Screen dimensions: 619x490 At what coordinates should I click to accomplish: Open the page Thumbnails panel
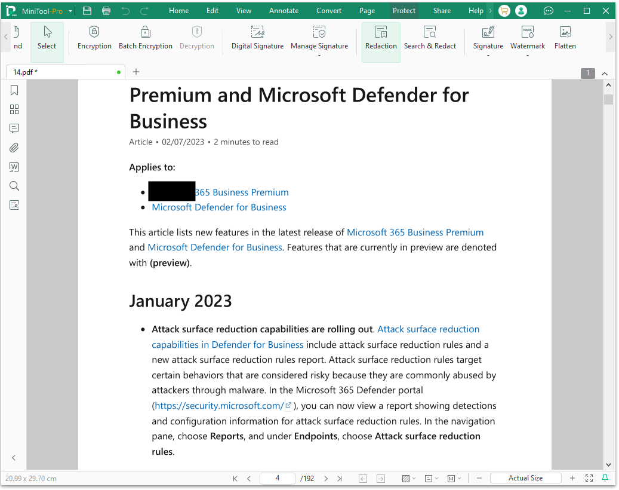point(14,109)
